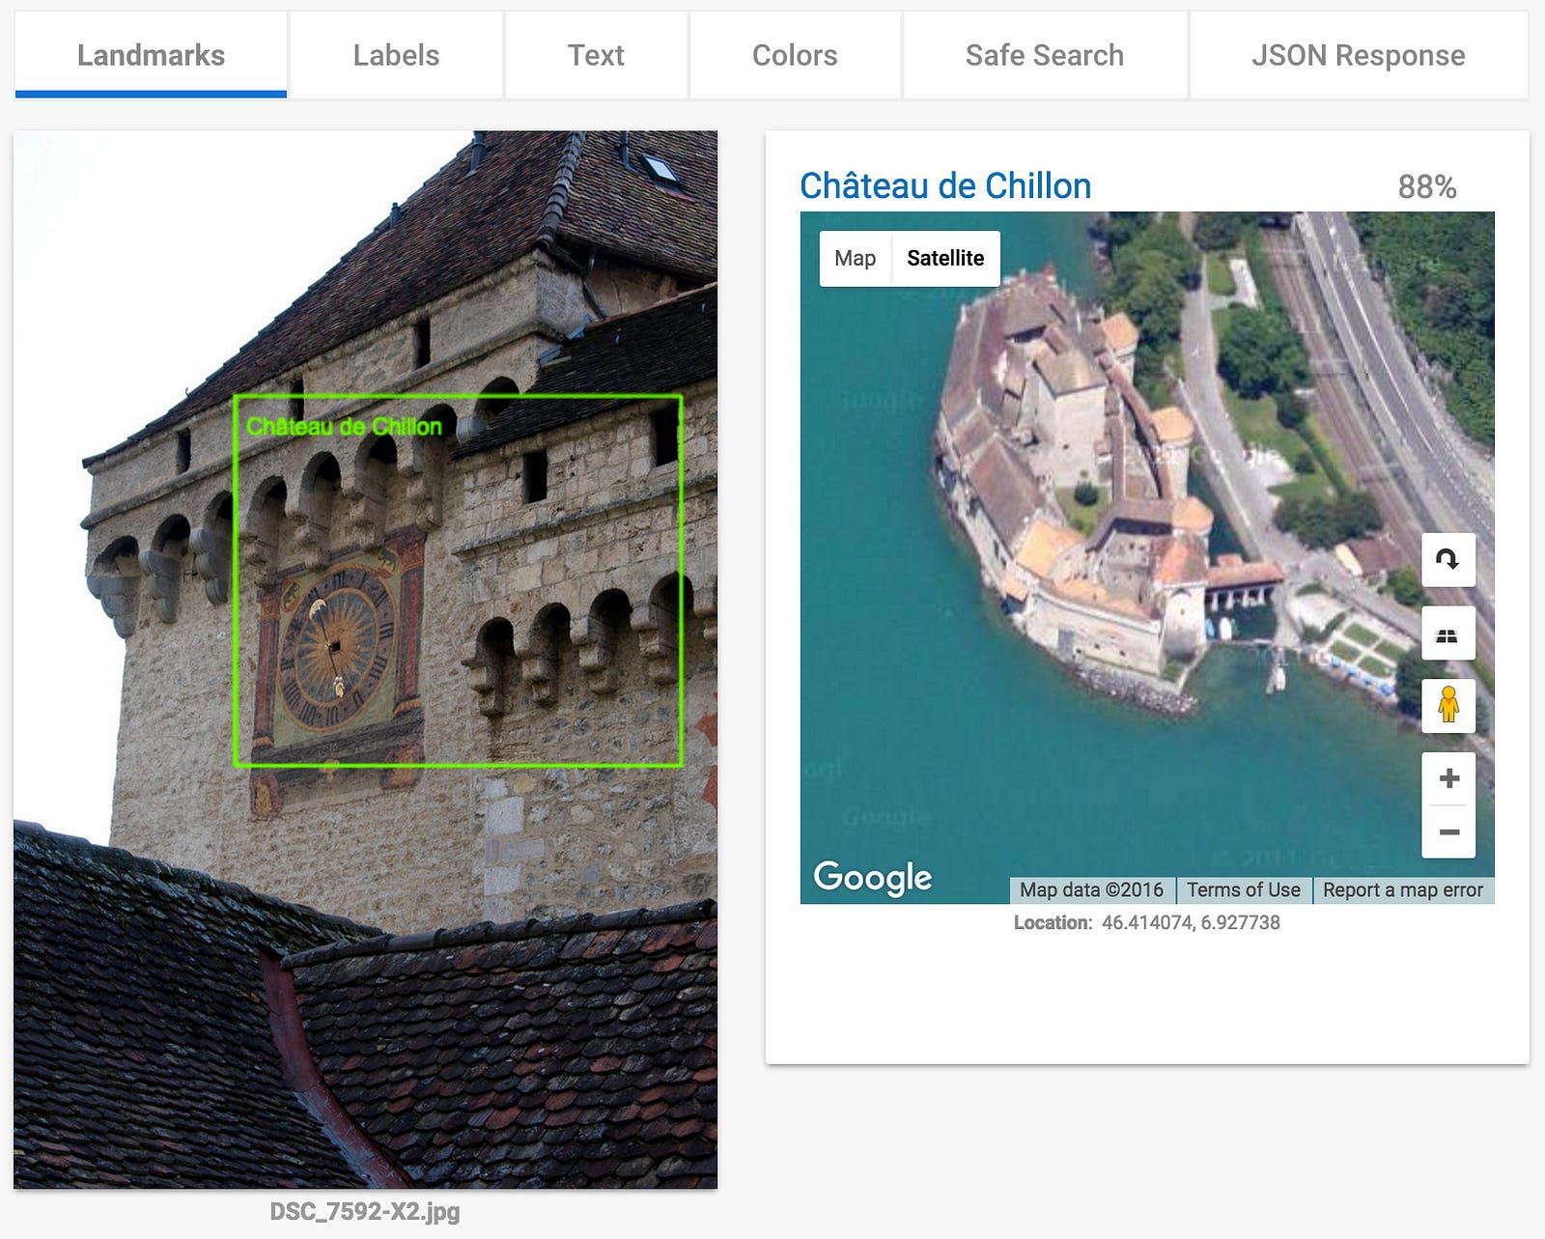Image resolution: width=1545 pixels, height=1239 pixels.
Task: Toggle the map tilt view
Action: [1447, 634]
